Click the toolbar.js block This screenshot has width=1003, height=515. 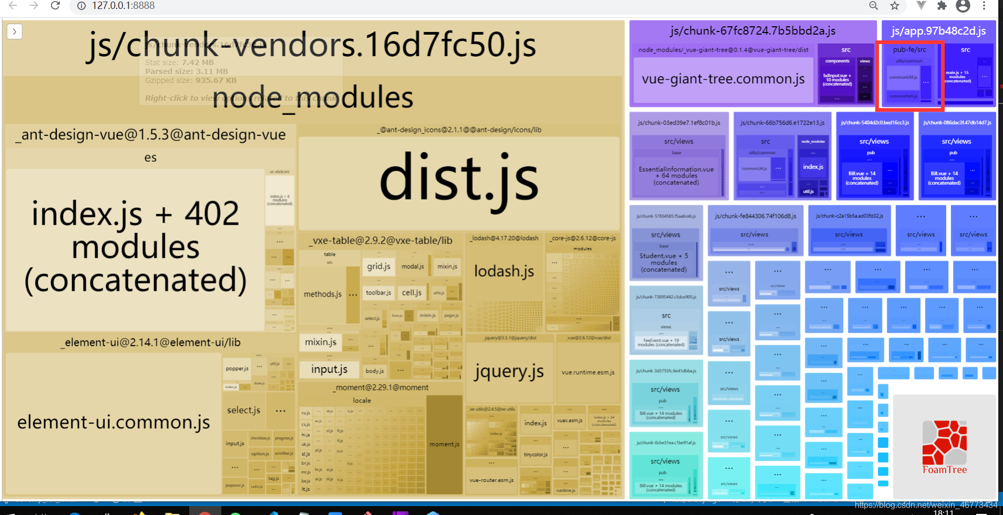coord(378,292)
